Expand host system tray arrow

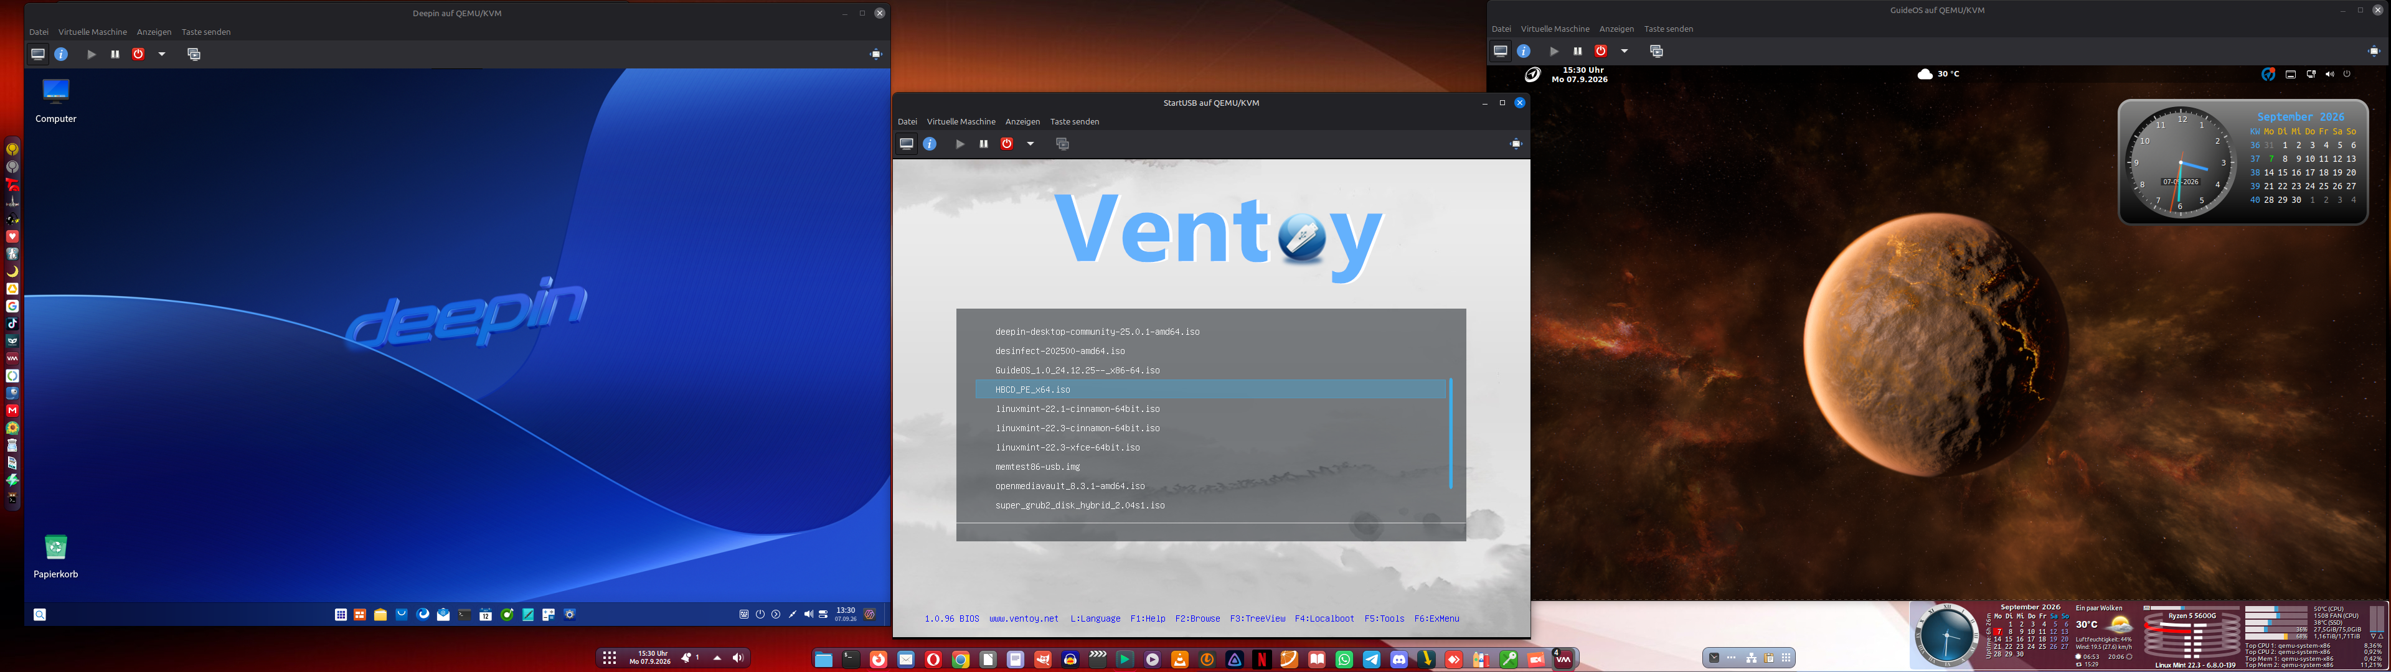717,658
